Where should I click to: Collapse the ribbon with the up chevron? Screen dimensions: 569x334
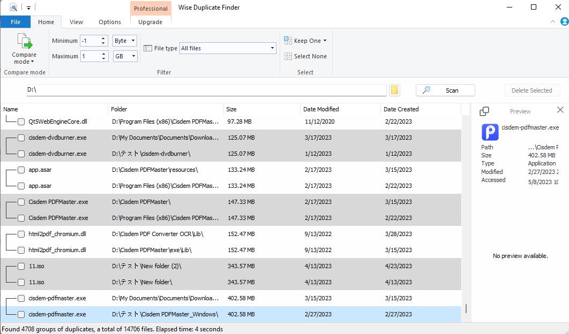pyautogui.click(x=553, y=22)
